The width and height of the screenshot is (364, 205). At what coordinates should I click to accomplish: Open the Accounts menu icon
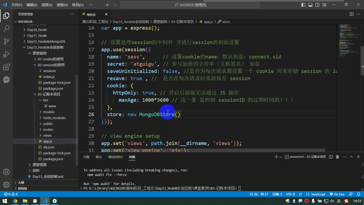point(6,172)
